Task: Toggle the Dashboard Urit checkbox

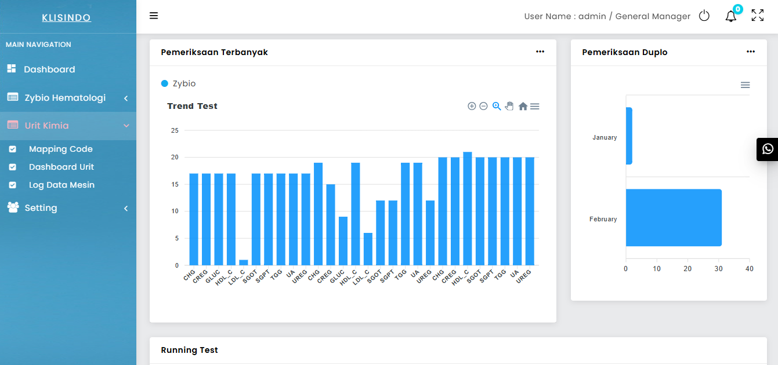Action: (x=13, y=167)
